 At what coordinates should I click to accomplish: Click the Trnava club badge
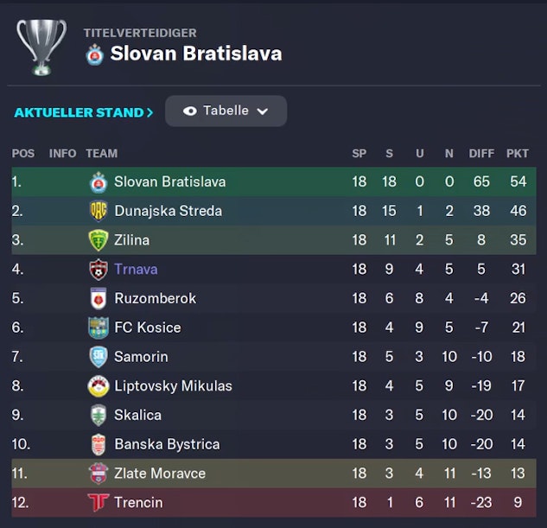click(x=99, y=270)
